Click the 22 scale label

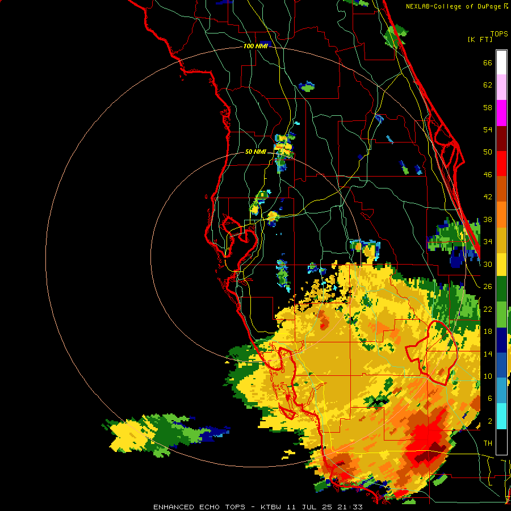point(488,309)
